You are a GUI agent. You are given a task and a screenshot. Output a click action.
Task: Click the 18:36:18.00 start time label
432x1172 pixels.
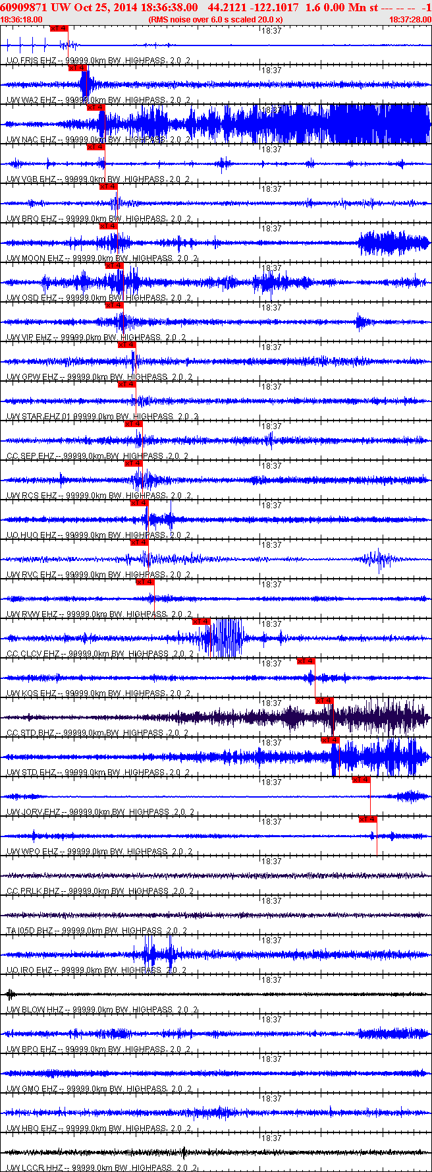[22, 20]
